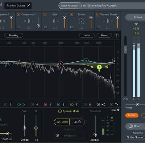Open the Exciter module preset list icon
This screenshot has width=145, height=145.
point(72,27)
